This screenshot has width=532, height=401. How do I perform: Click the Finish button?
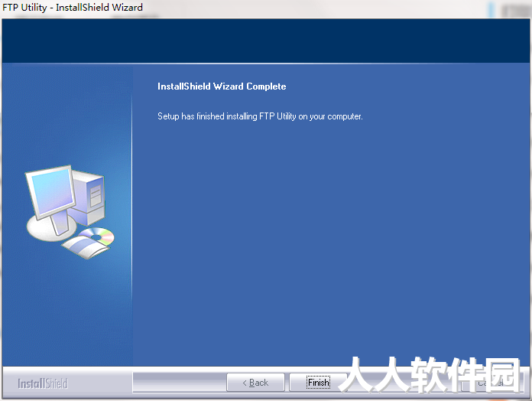click(x=318, y=383)
